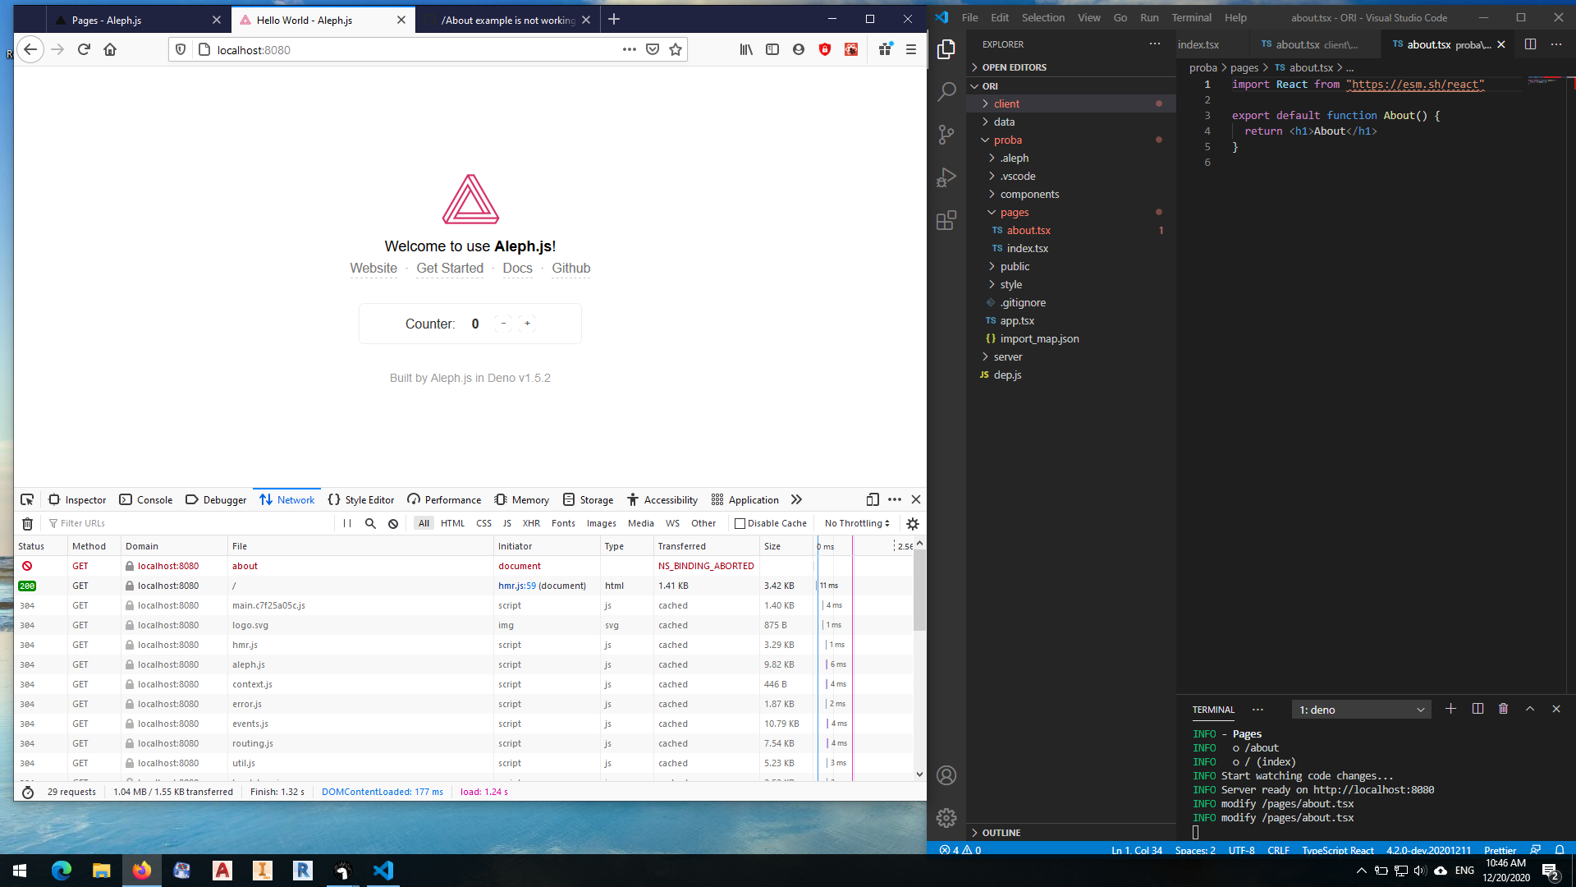Open the Terminal menu in VS Code
Image resolution: width=1576 pixels, height=887 pixels.
click(1191, 17)
